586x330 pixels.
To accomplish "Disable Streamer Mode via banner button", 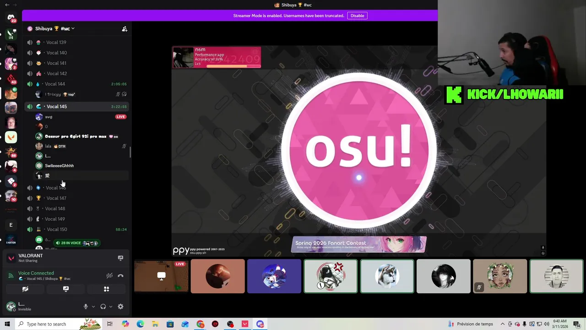I will 357,16.
